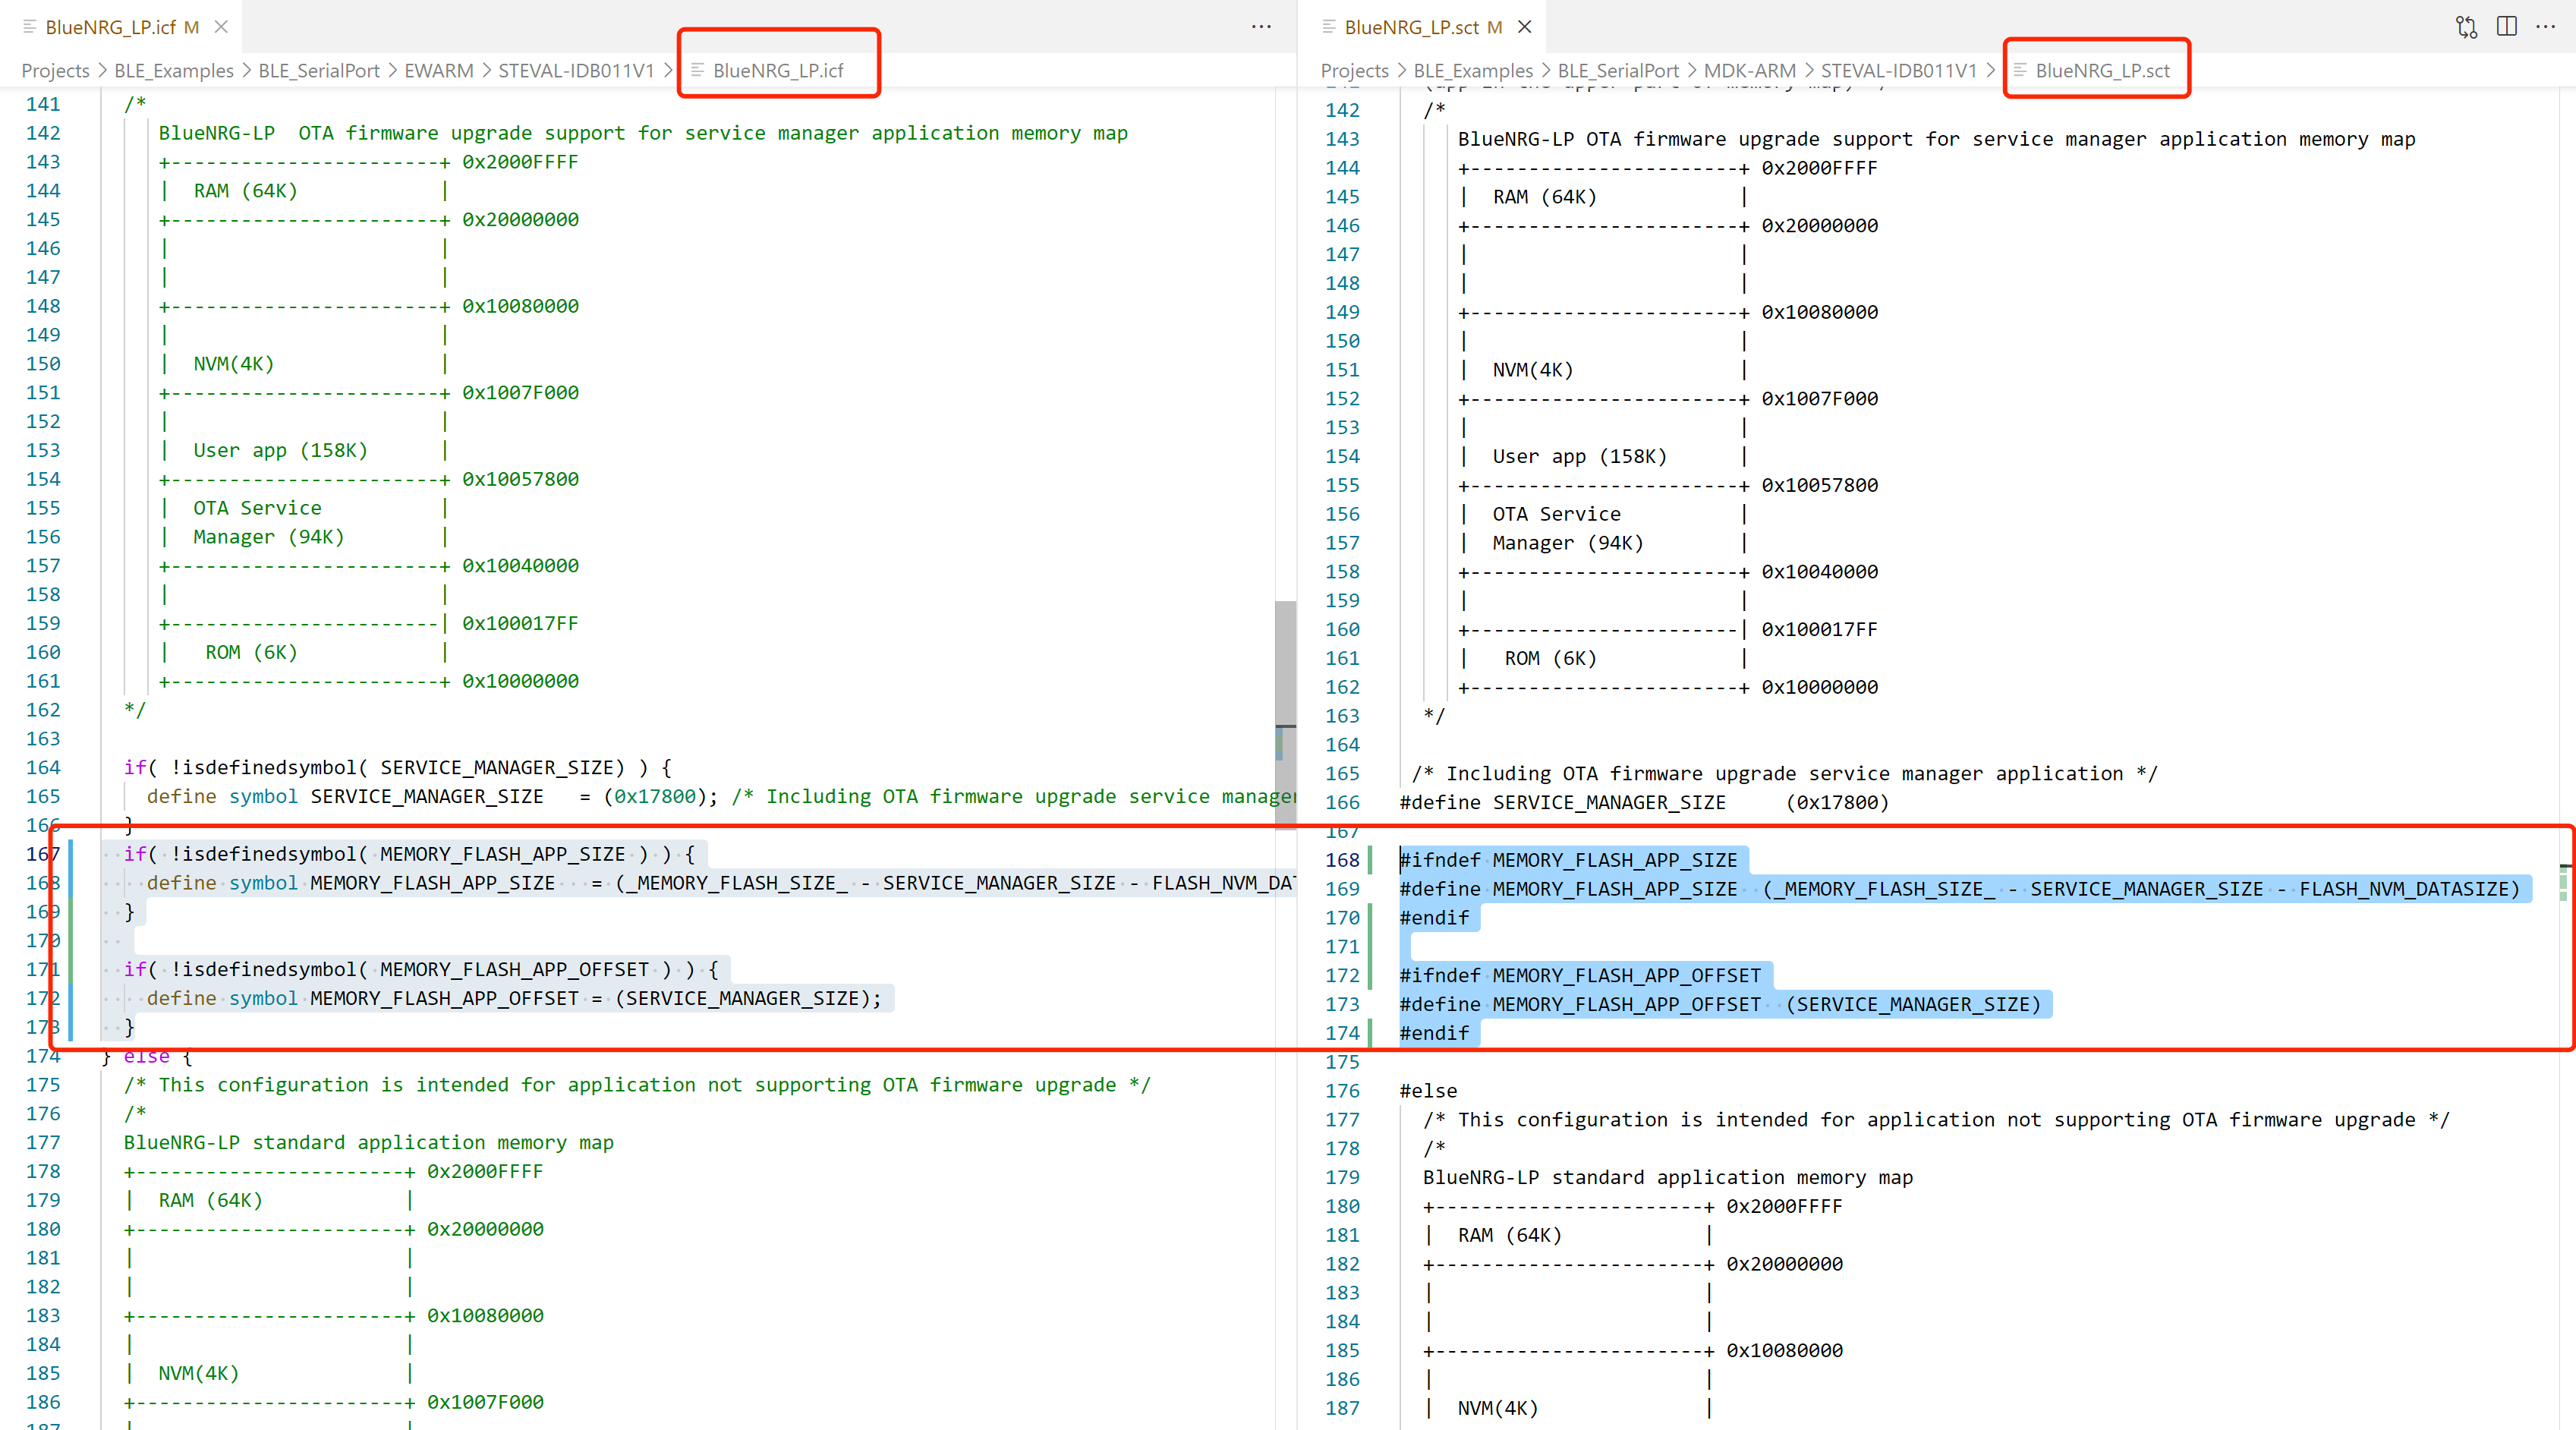
Task: Click STEVAL-IDB011V1 in left breadcrumb
Action: (x=576, y=71)
